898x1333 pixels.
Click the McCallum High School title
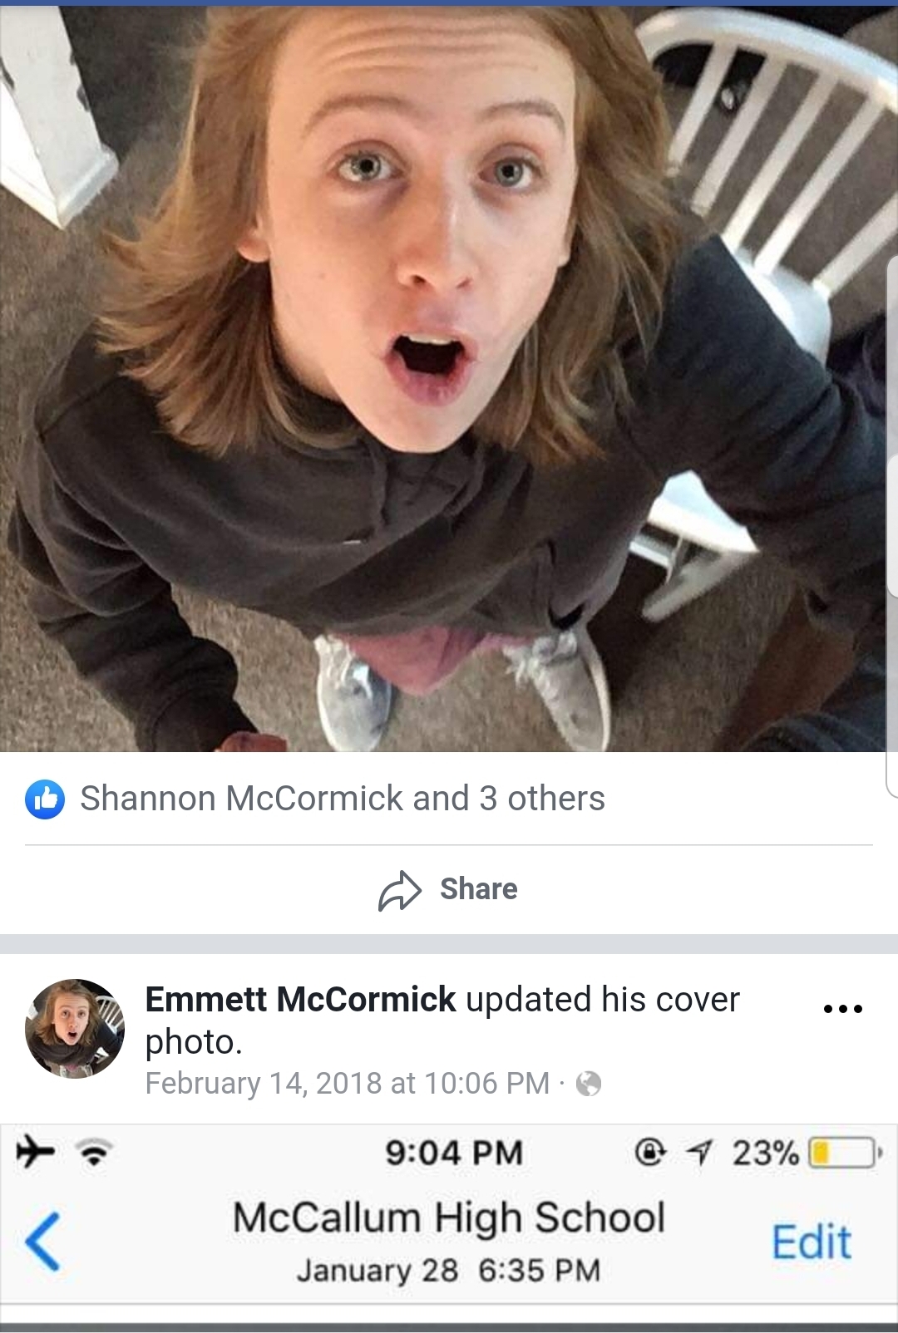(449, 1218)
